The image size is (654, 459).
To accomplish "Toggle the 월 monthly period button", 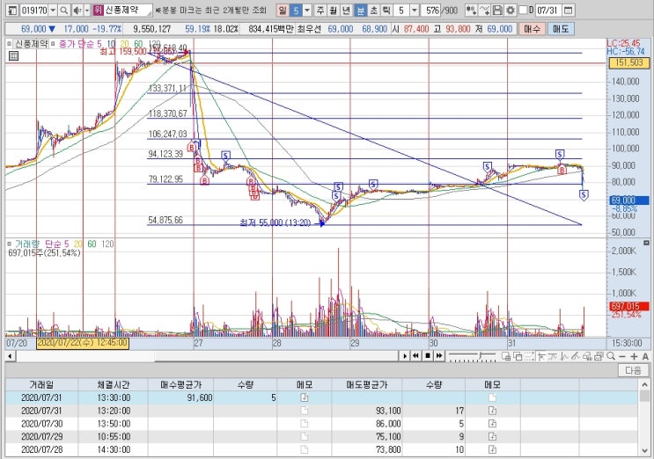I will 334,11.
